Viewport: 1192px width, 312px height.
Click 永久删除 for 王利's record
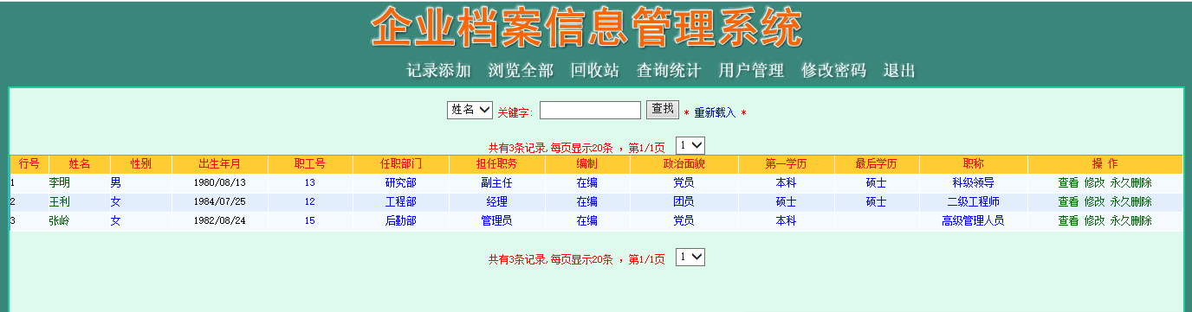click(x=1130, y=201)
